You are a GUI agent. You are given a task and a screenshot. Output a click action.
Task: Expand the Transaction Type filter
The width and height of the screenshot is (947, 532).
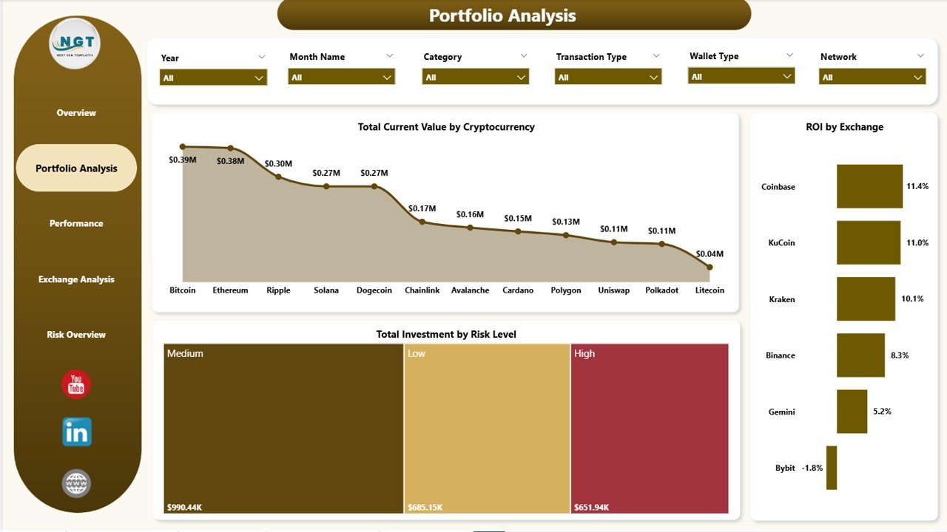tap(607, 76)
